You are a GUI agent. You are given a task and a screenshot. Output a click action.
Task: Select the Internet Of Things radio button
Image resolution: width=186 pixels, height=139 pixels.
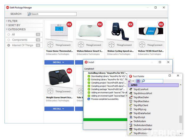[9, 45]
